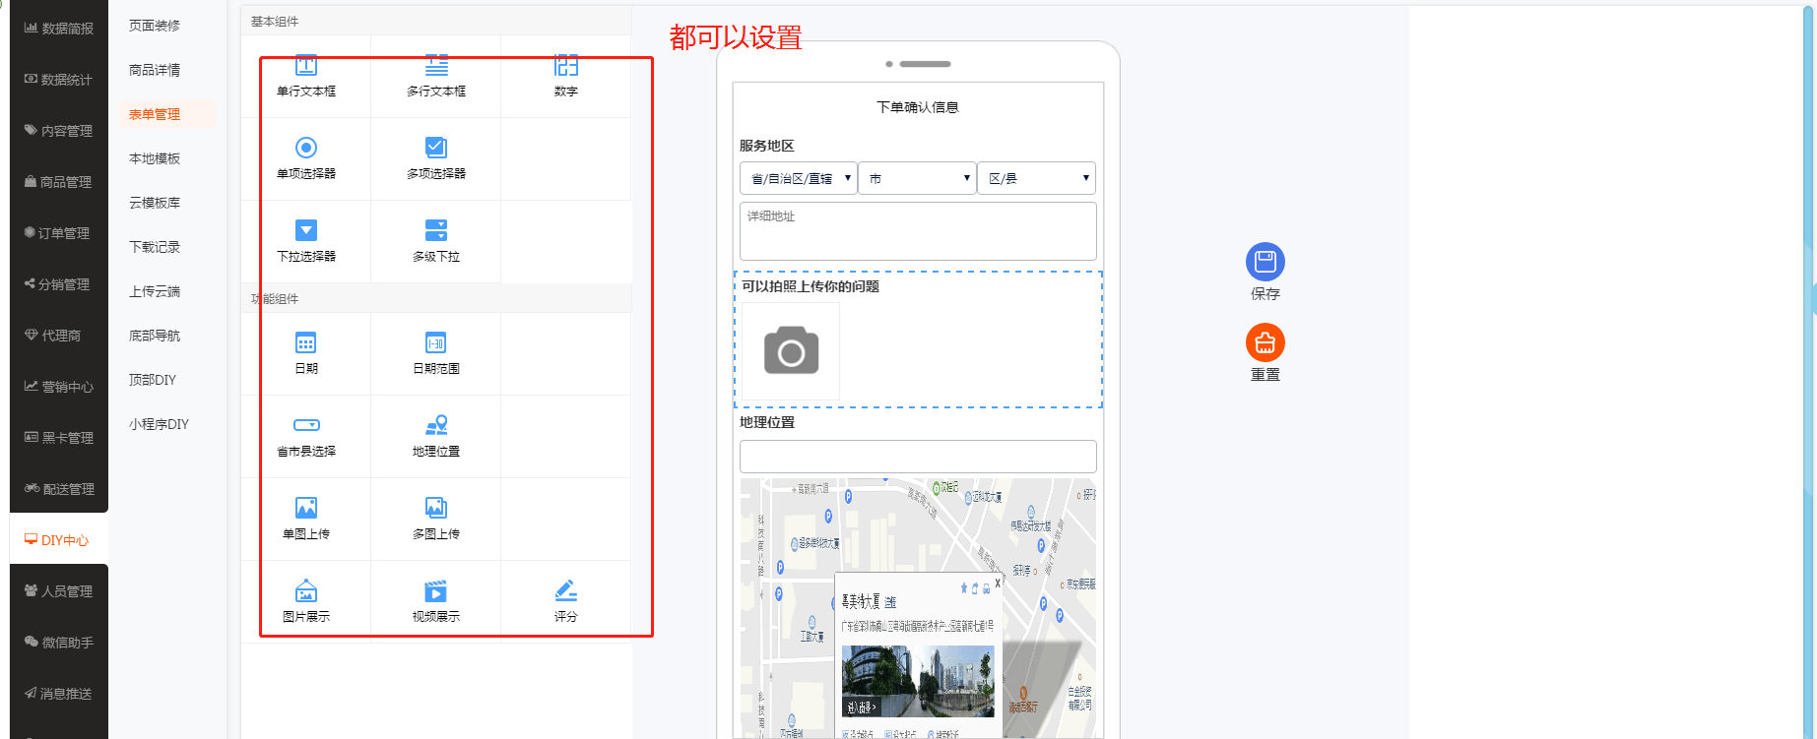
Task: Click the 保存 save icon
Action: coord(1265,262)
